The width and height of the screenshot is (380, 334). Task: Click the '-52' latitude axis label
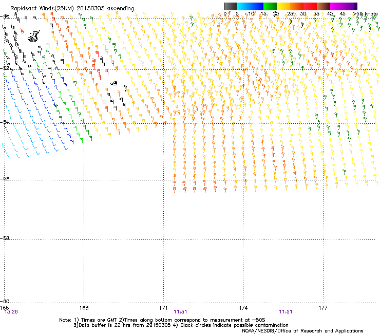point(5,68)
